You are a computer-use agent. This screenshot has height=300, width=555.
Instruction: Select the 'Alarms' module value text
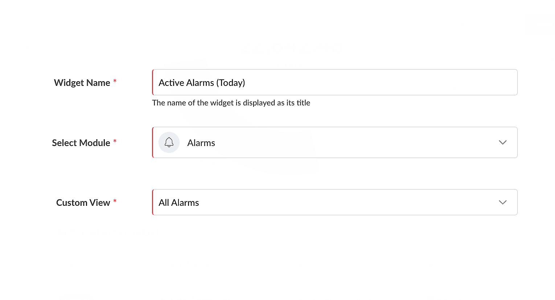201,143
